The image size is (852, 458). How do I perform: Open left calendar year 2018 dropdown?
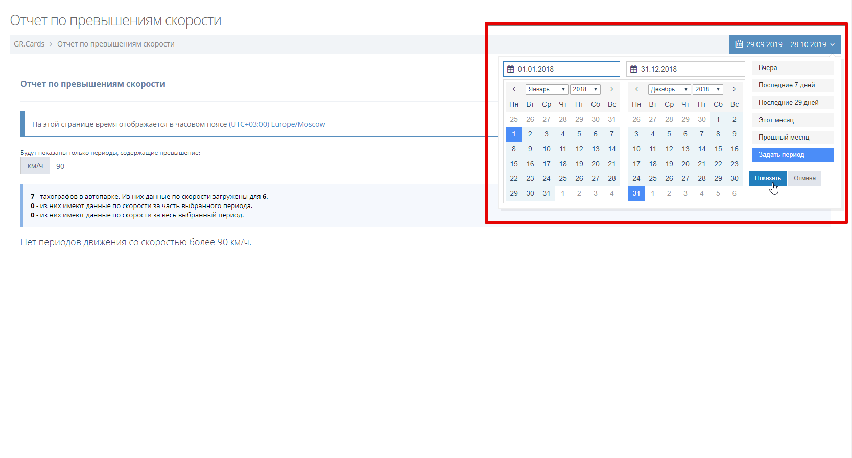click(585, 89)
